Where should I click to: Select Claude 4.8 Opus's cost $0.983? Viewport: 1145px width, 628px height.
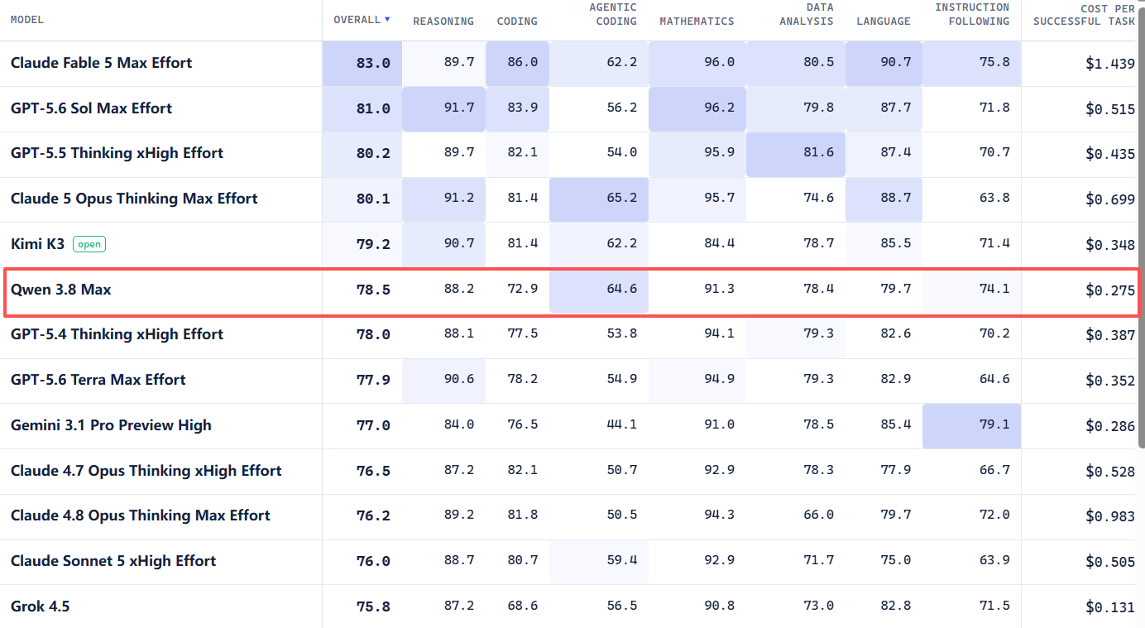coord(1110,515)
